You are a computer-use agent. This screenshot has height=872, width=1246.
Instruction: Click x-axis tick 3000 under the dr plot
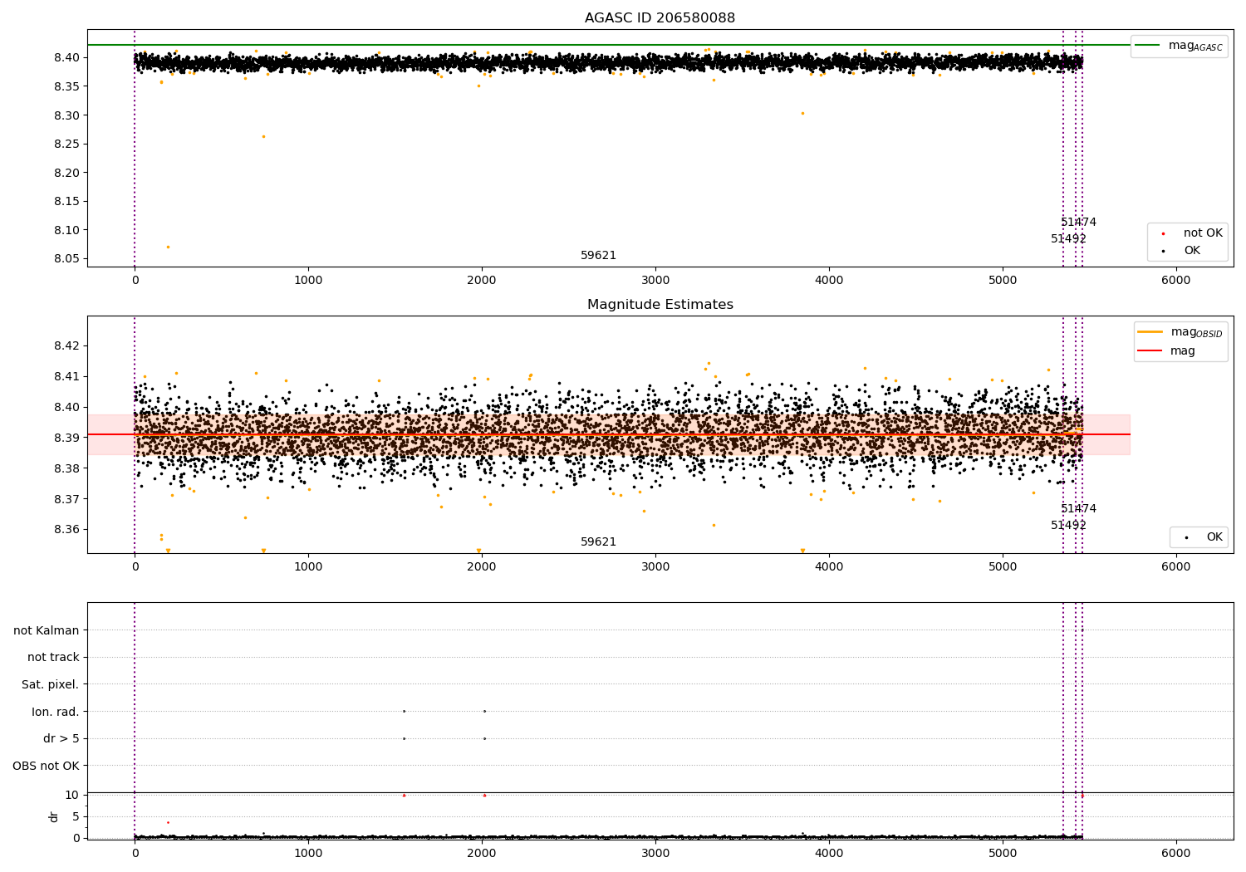point(655,853)
